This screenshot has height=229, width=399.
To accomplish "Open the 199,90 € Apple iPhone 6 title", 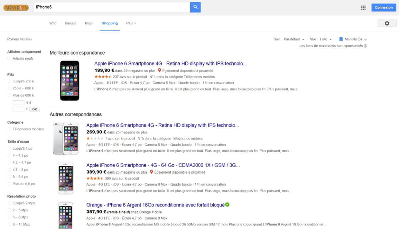I will tap(171, 64).
